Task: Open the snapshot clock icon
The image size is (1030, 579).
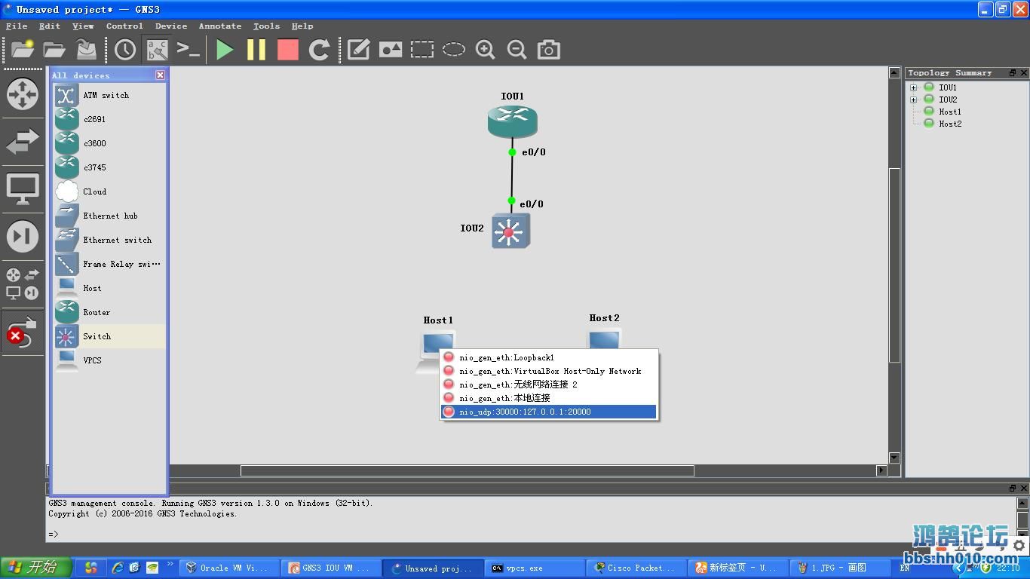Action: click(125, 50)
